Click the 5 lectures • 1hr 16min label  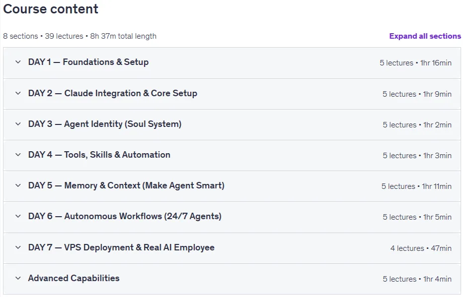(x=415, y=63)
